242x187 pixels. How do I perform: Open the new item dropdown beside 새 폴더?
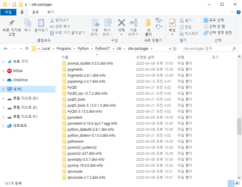tap(159, 20)
